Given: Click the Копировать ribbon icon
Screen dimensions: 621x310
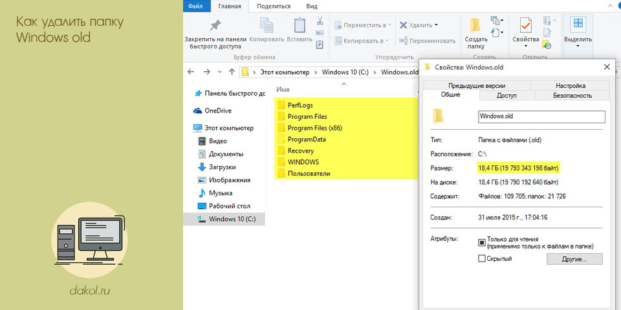Looking at the screenshot, I should pos(266,25).
